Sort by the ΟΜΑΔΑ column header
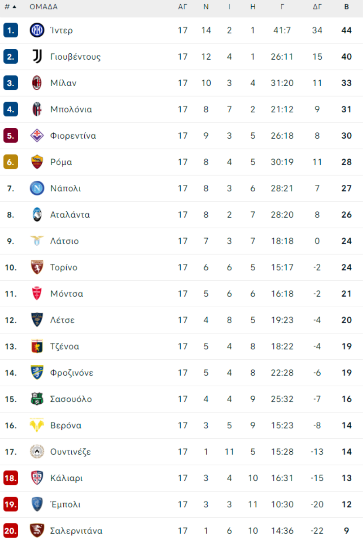Screen dimensions: 363x542 tap(44, 7)
